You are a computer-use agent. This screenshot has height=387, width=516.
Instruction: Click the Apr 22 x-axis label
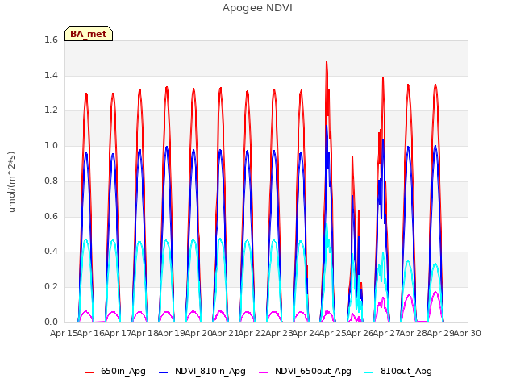pos(252,333)
